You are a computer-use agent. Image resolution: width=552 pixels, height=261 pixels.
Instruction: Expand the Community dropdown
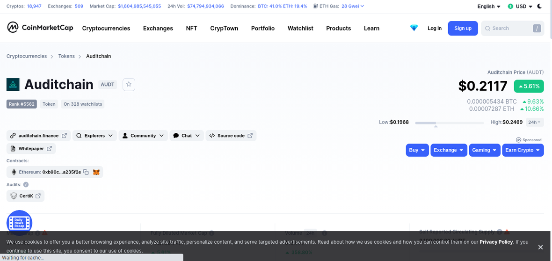(143, 136)
